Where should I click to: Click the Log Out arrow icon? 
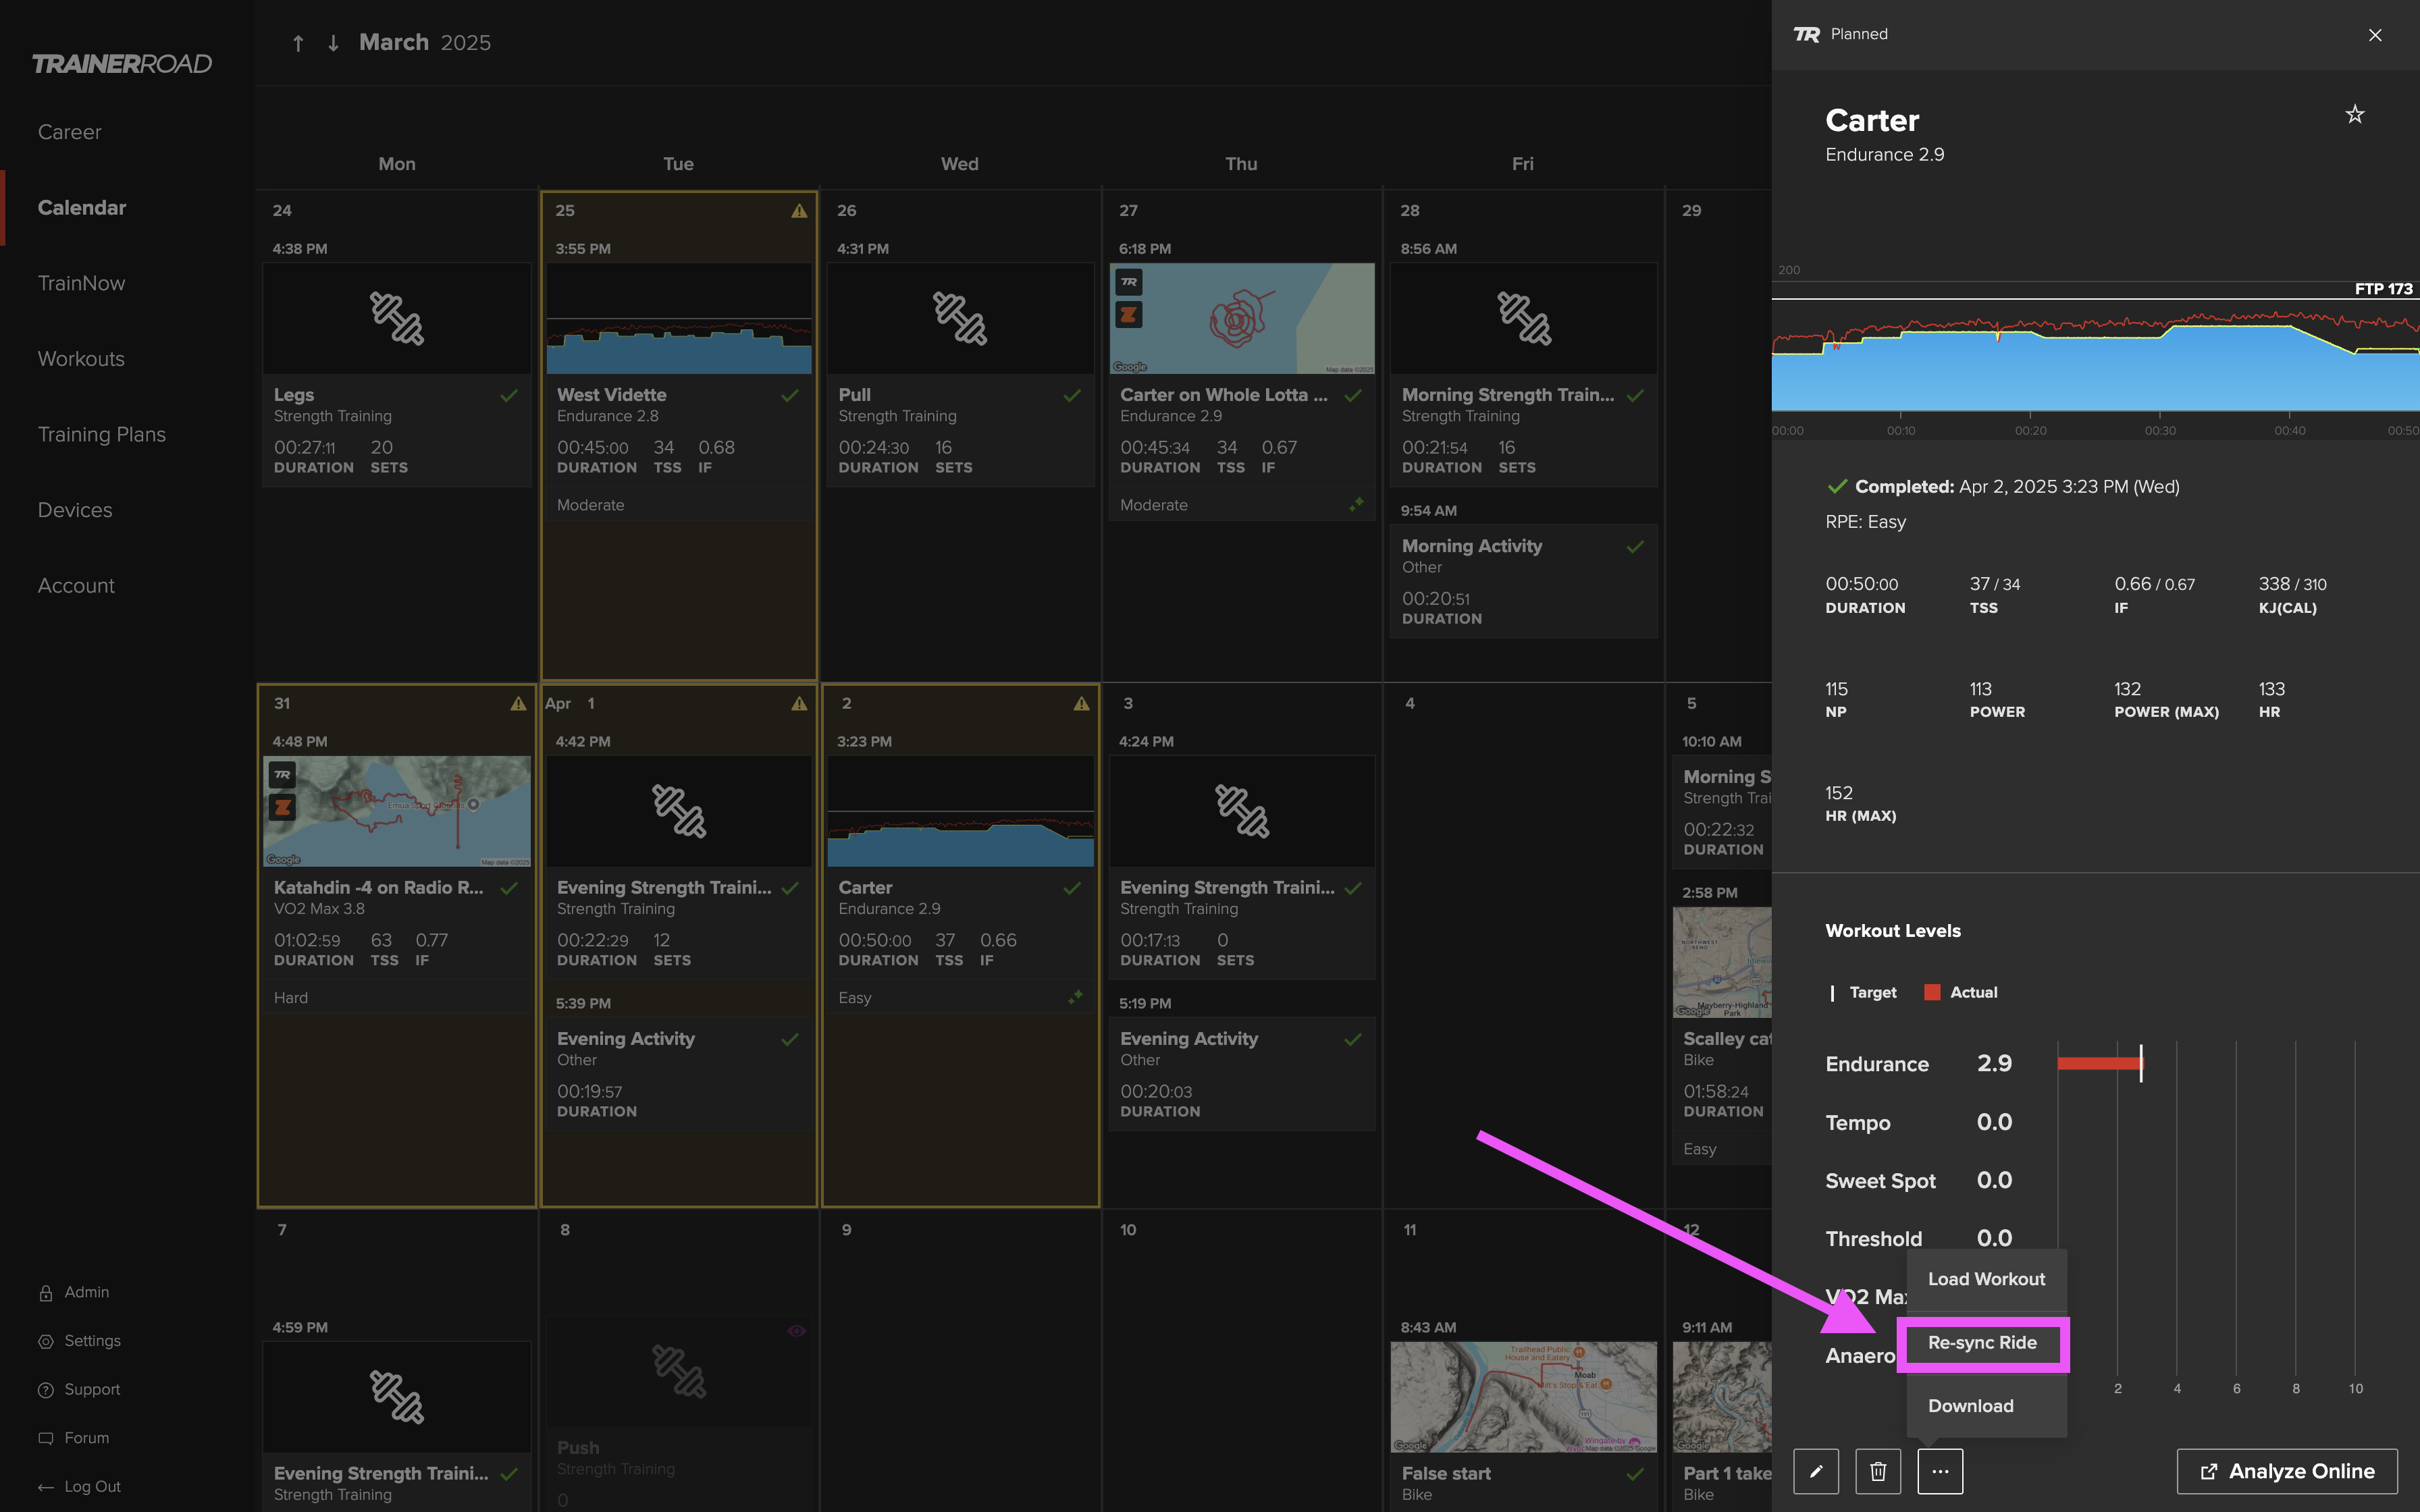46,1487
